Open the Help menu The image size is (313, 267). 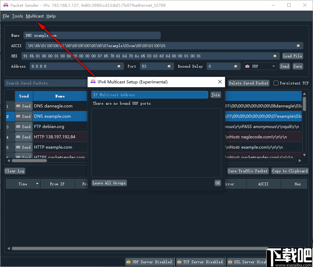[51, 16]
